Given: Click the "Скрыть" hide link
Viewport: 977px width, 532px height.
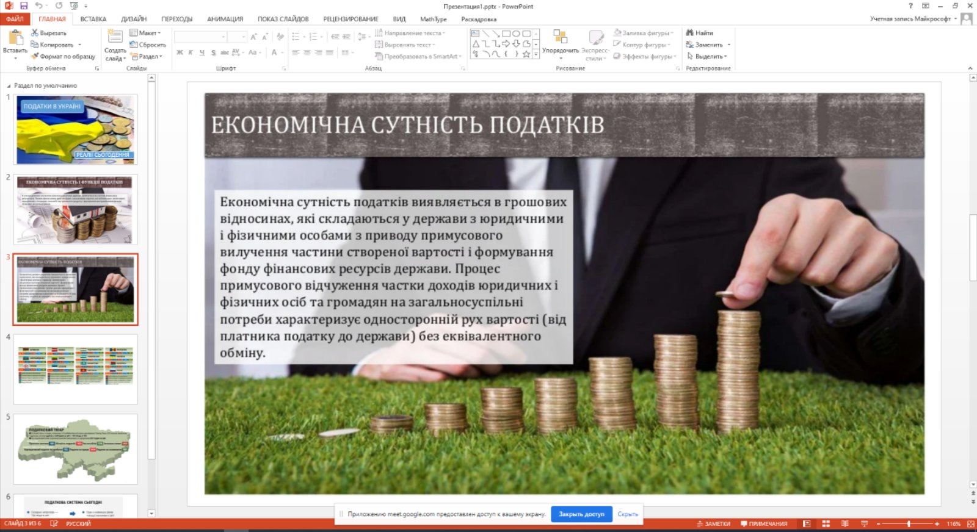Looking at the screenshot, I should 627,514.
